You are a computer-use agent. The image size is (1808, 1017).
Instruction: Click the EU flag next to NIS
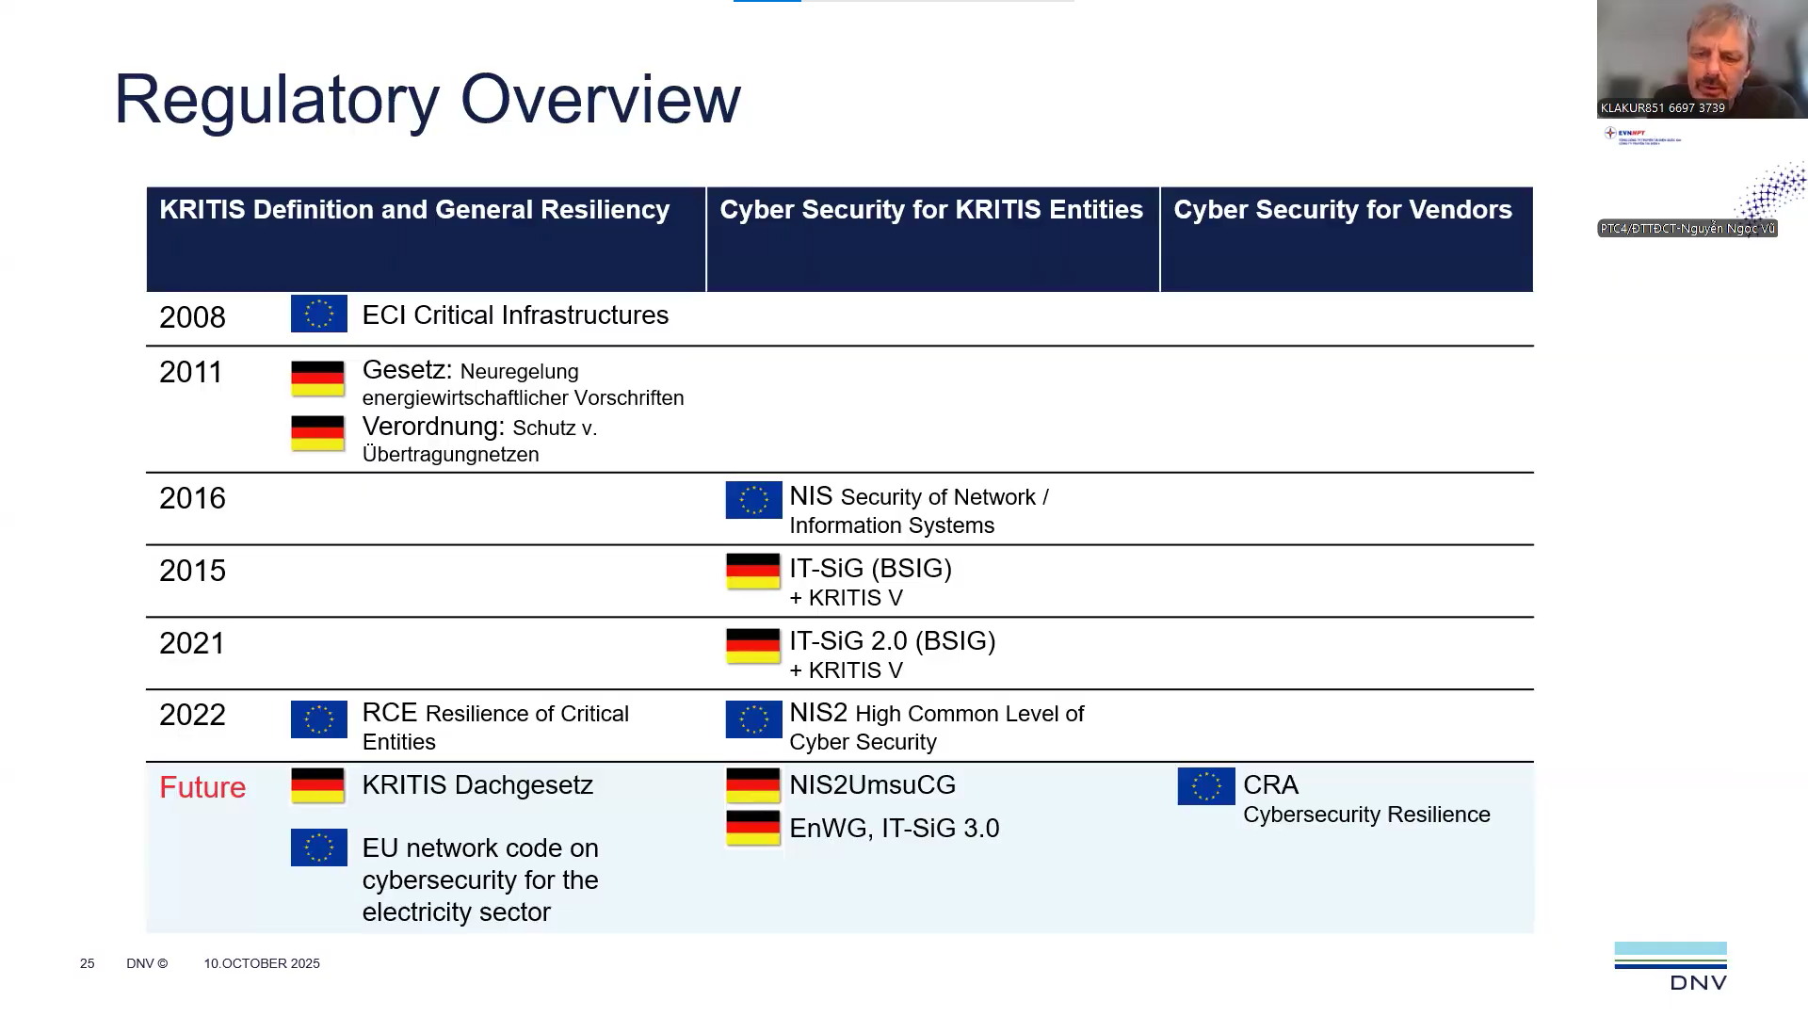pyautogui.click(x=753, y=500)
